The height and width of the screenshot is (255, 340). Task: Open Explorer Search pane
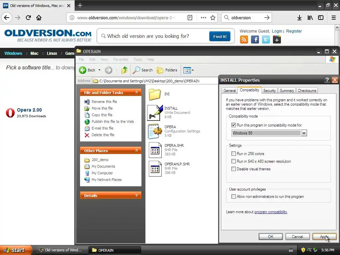pos(142,70)
